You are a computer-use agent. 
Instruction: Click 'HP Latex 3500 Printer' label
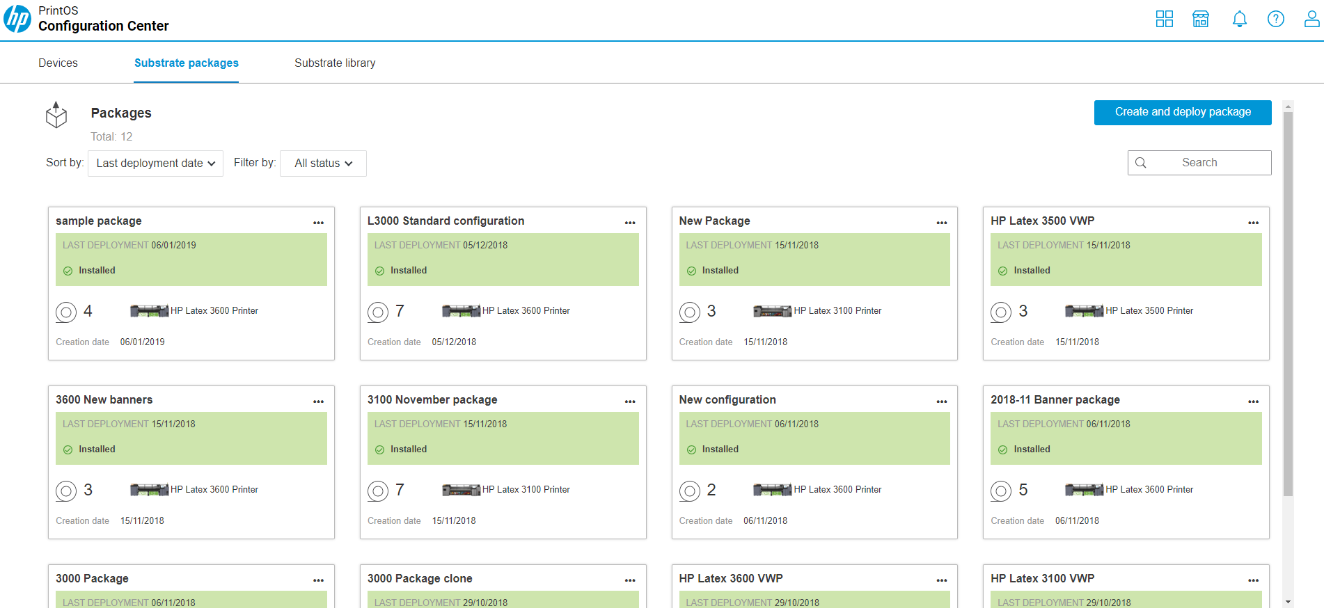point(1149,311)
